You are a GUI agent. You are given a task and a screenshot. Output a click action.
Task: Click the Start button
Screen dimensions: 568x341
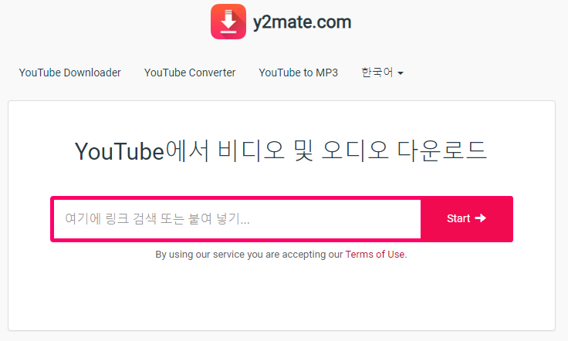pos(467,218)
